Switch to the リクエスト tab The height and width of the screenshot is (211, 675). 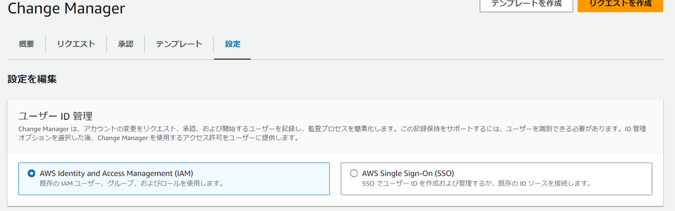(75, 44)
